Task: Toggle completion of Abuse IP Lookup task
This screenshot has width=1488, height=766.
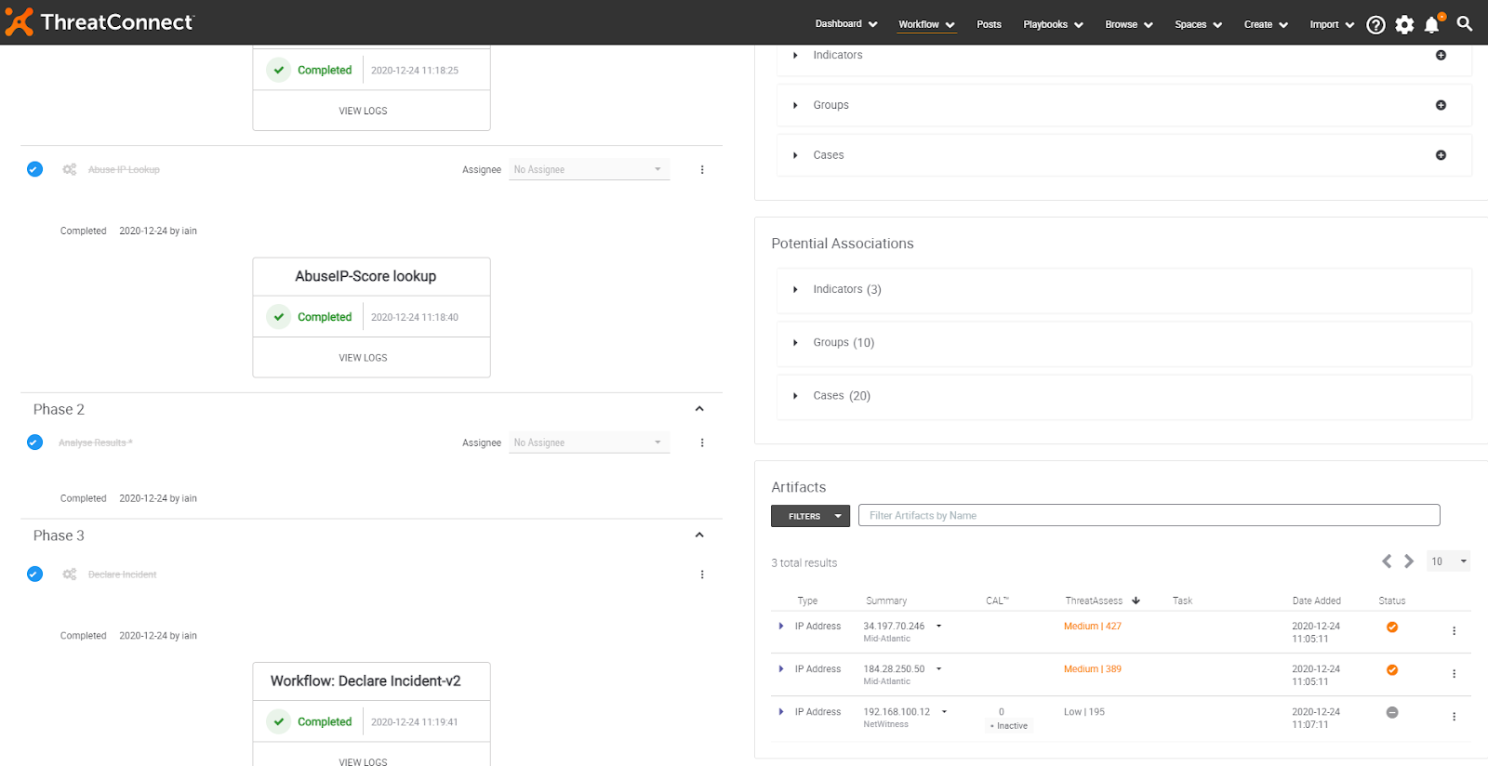Action: tap(34, 169)
